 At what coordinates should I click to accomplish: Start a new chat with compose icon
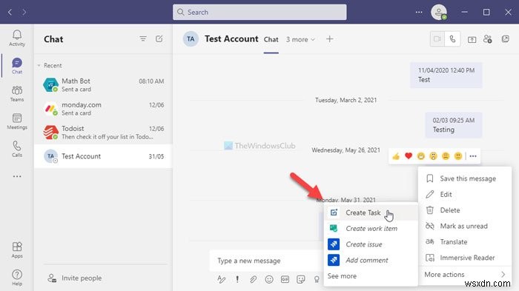159,39
